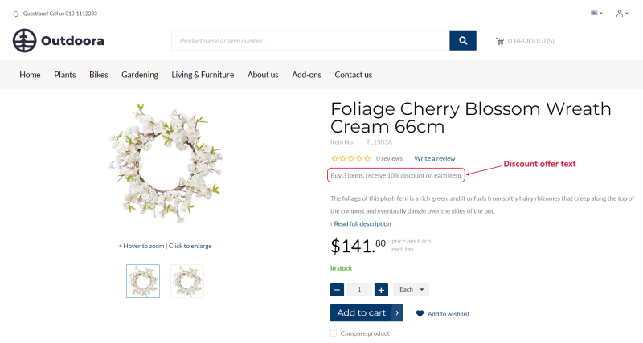Increase quantity with plus button
The width and height of the screenshot is (643, 343).
point(381,289)
